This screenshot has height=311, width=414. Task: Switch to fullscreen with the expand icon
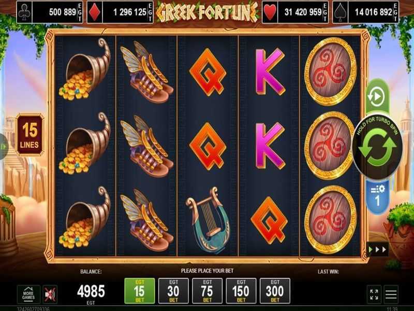pos(374,294)
